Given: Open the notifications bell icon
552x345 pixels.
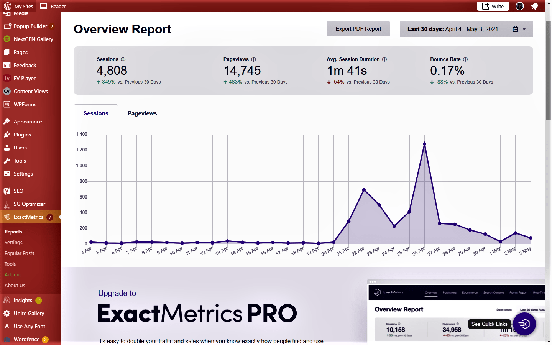Looking at the screenshot, I should click(534, 6).
